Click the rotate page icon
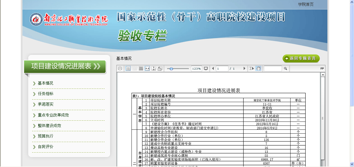354x167 pixels. point(160,69)
